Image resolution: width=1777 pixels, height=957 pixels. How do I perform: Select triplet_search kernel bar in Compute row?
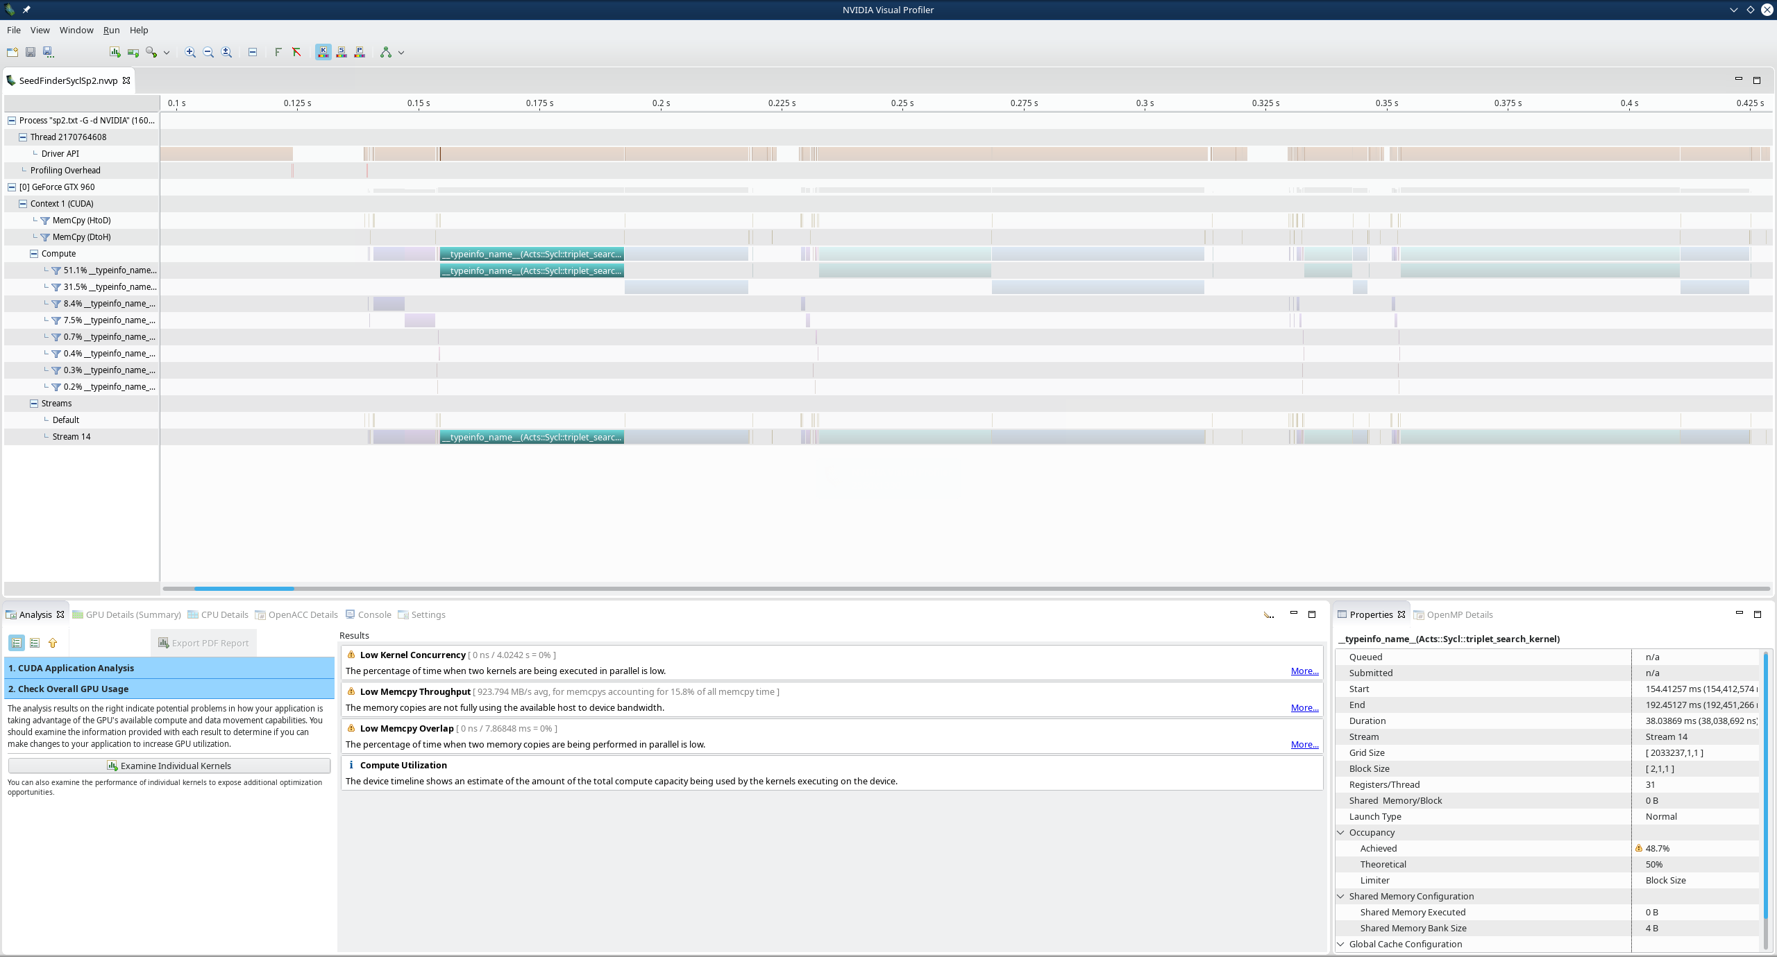[x=532, y=254]
